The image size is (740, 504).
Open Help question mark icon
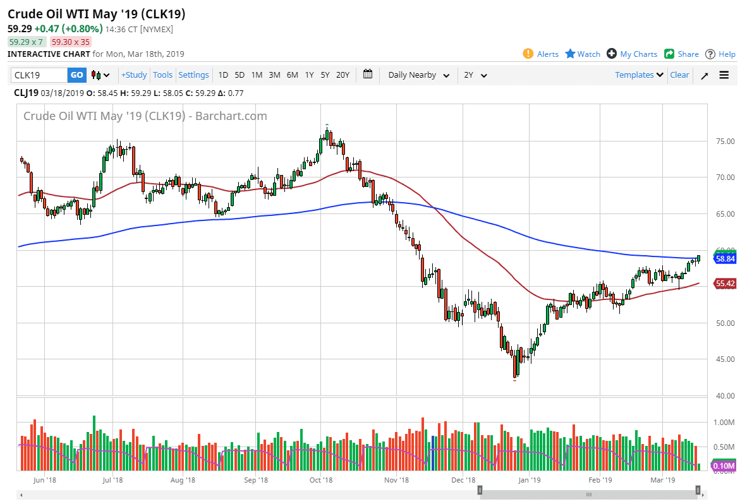tap(710, 54)
